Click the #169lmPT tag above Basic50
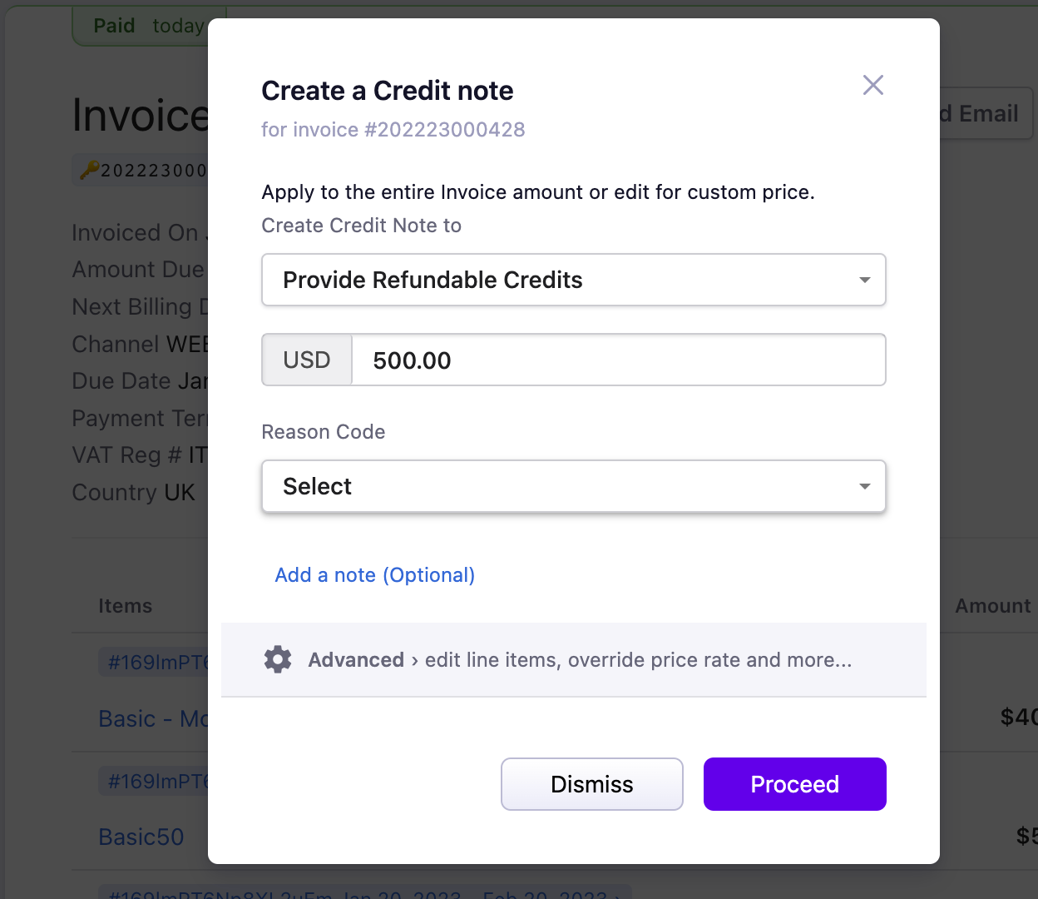Screen dimensions: 1038x899 153,781
